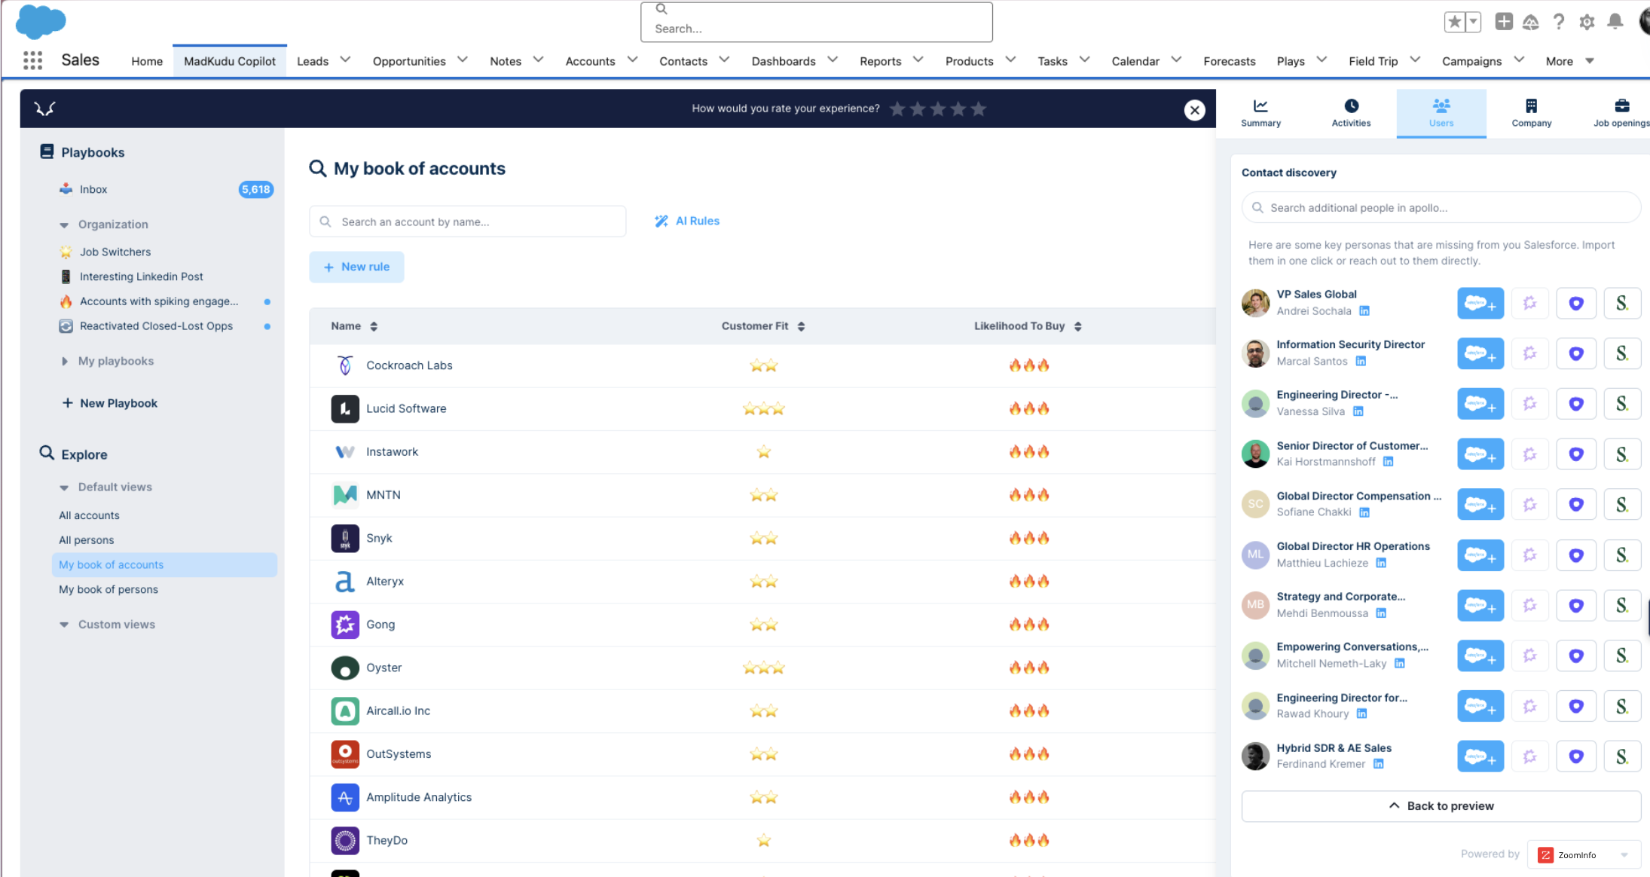Click Outreach icon for Vanessa Silva
This screenshot has height=877, width=1650.
click(x=1575, y=404)
